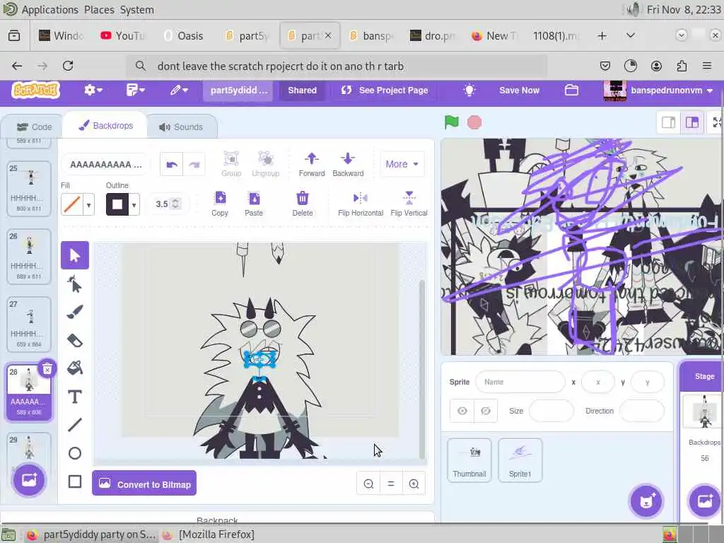Click See Project Page button
This screenshot has width=724, height=543.
pyautogui.click(x=384, y=90)
